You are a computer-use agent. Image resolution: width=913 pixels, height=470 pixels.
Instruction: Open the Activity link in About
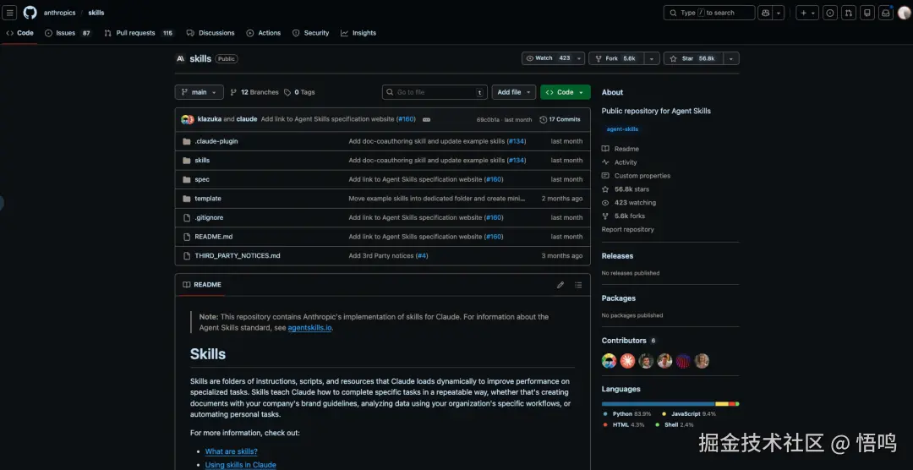620,162
